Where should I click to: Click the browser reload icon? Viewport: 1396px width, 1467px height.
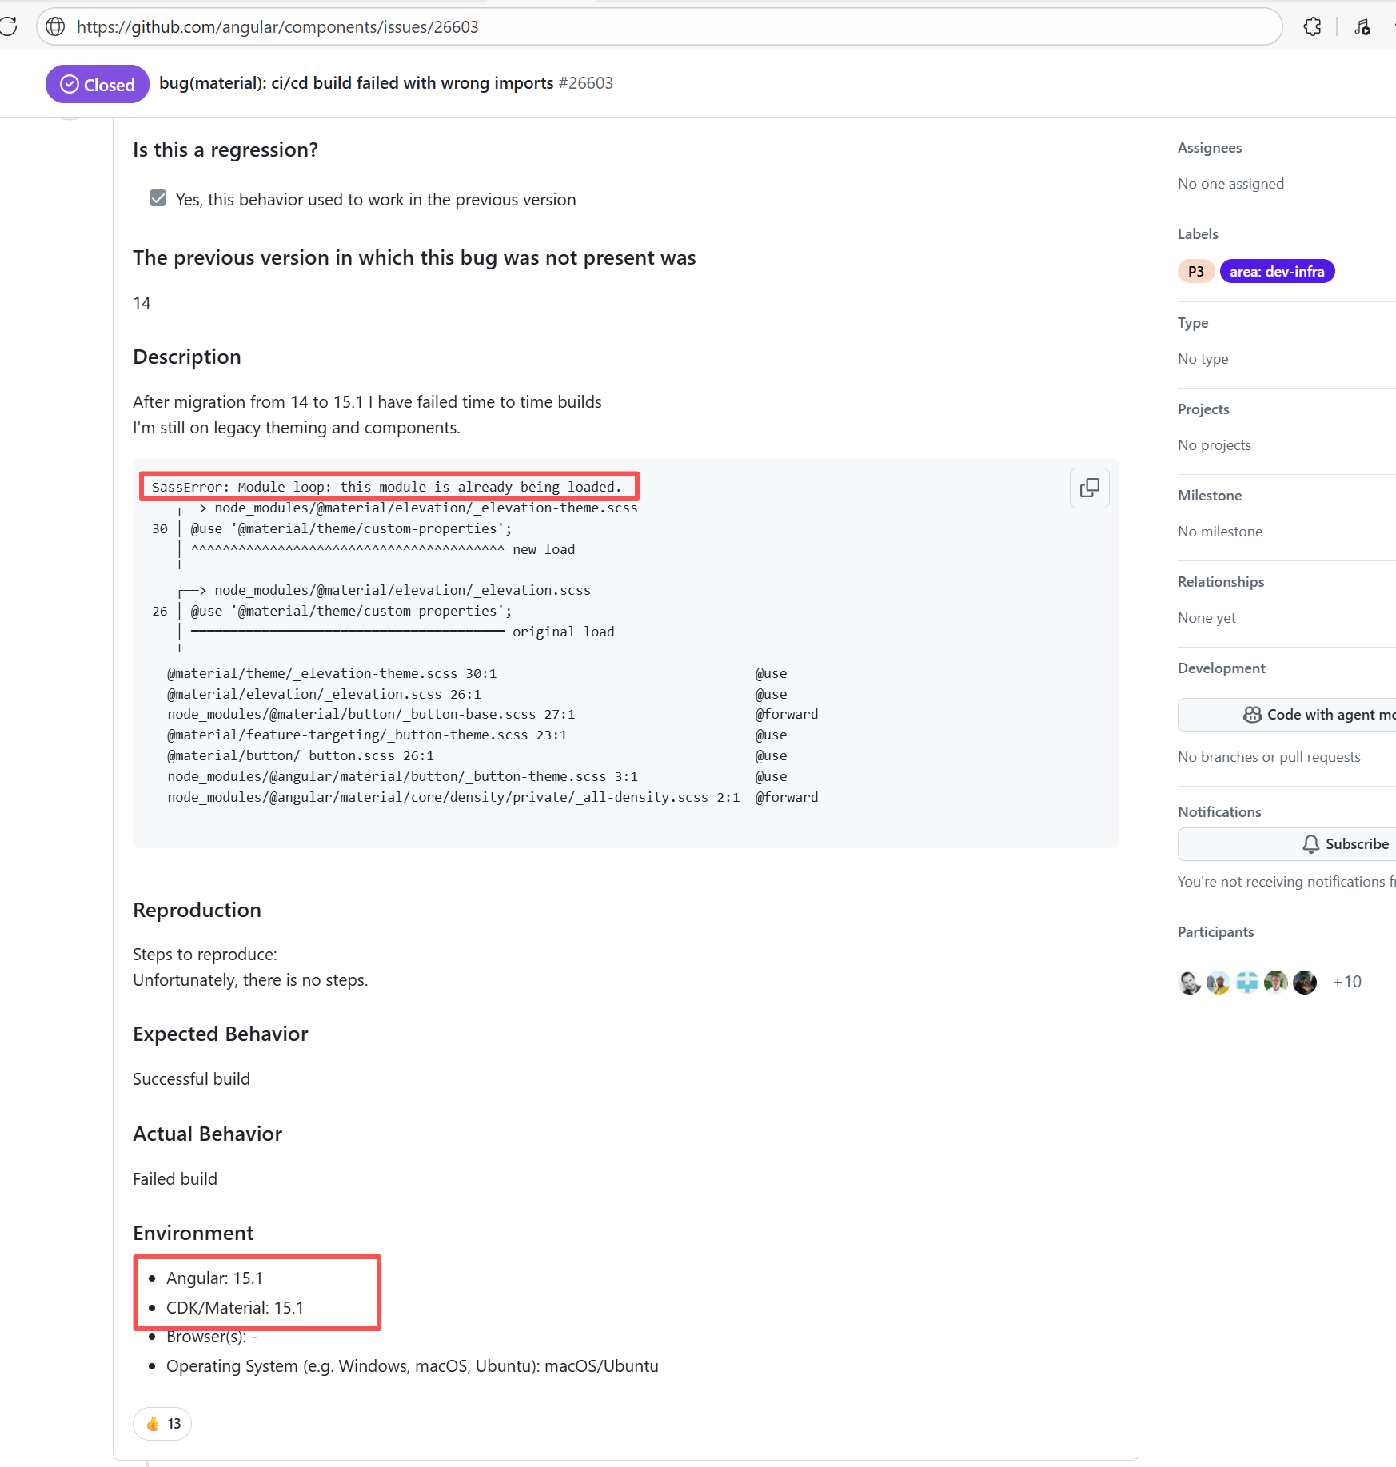click(8, 26)
